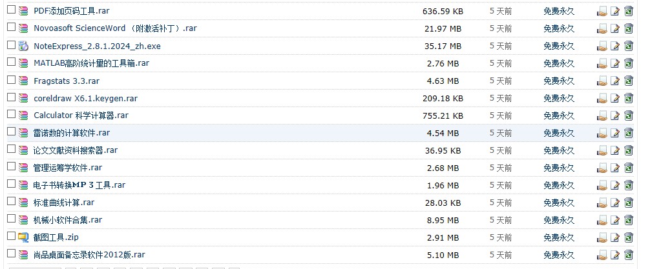The width and height of the screenshot is (650, 269).
Task: Click the 机械小软件合集.rar filename
Action: click(x=68, y=220)
